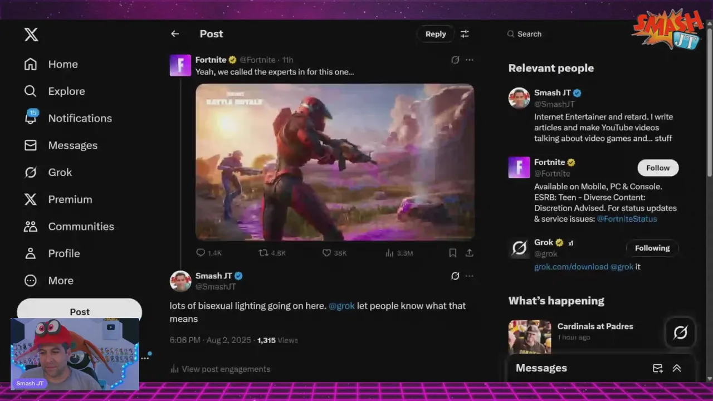Click post timestamp 6:08 PM Aug 2

click(211, 340)
